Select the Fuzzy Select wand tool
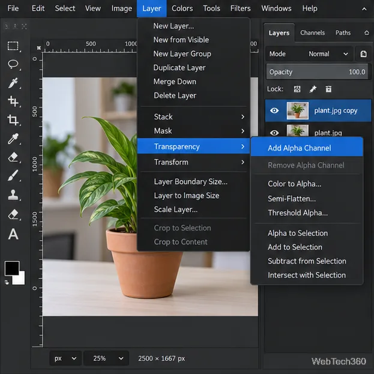 tap(13, 83)
